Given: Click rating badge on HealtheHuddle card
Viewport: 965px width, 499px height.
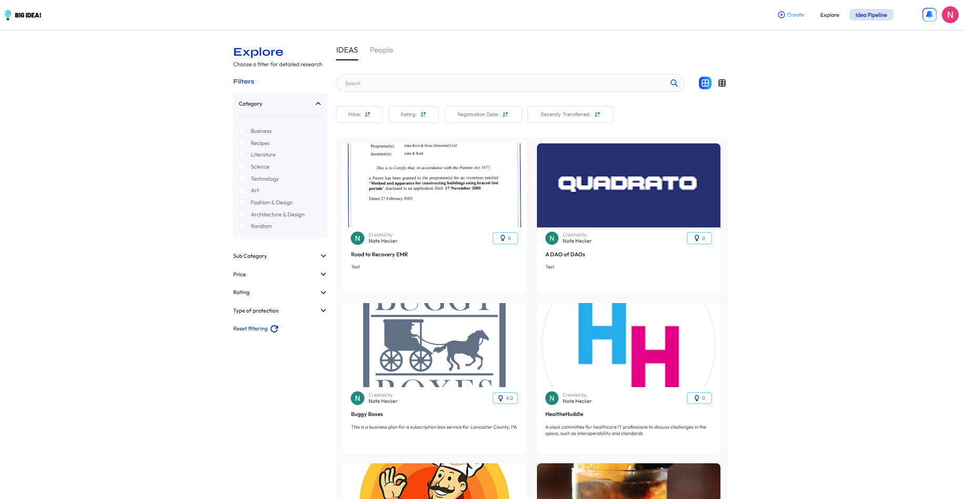Looking at the screenshot, I should tap(699, 398).
